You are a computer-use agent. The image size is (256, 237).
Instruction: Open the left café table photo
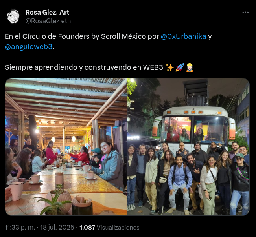tap(66, 147)
